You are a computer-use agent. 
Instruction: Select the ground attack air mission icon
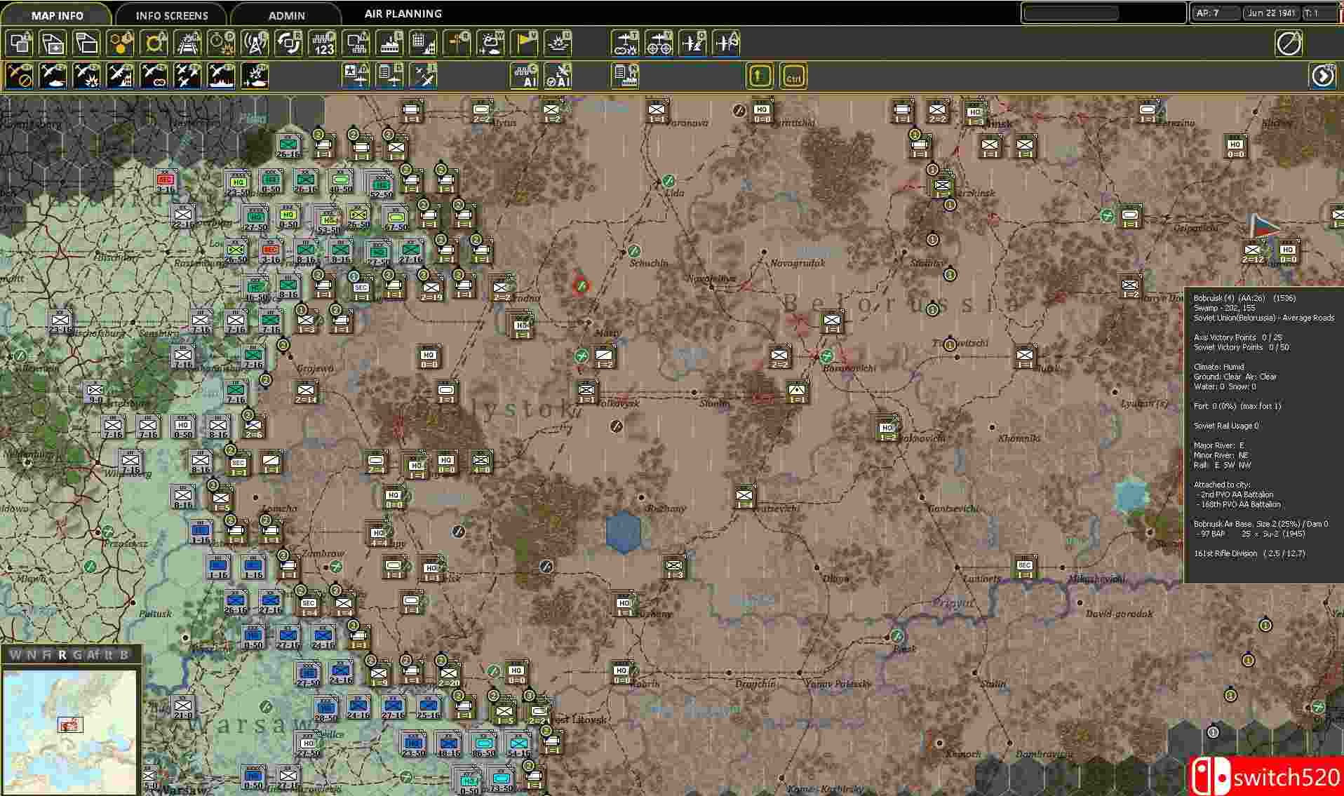tap(87, 76)
